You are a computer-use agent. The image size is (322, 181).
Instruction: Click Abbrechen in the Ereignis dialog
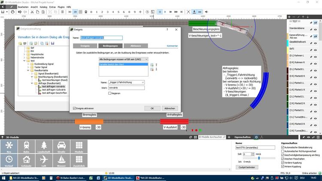pos(170,108)
